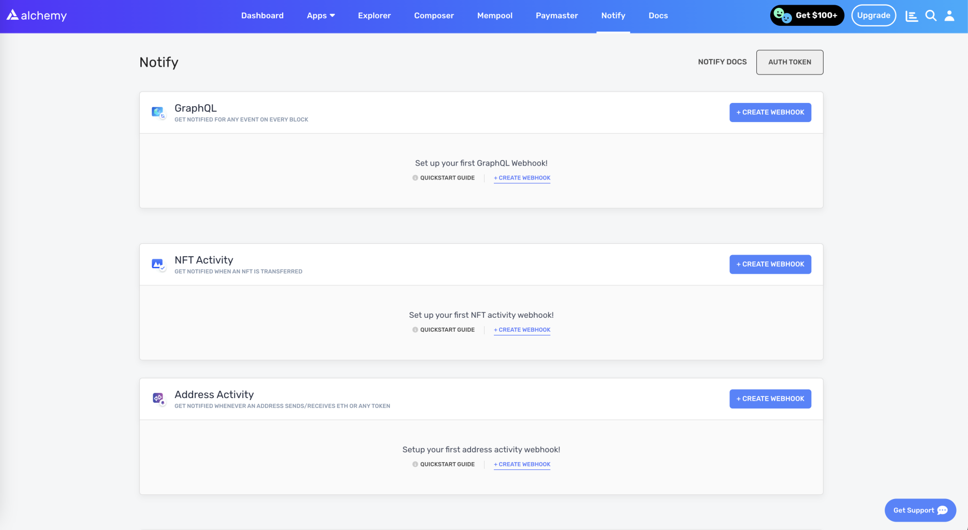Create a webhook from NFT Activity header
The height and width of the screenshot is (530, 968).
(770, 264)
